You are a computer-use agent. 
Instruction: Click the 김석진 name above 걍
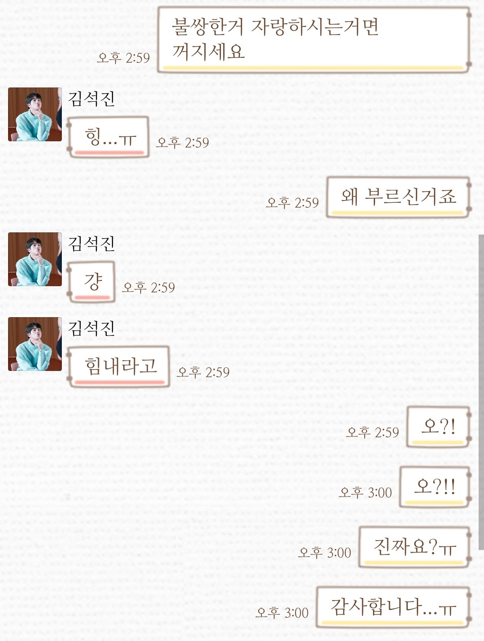[91, 243]
